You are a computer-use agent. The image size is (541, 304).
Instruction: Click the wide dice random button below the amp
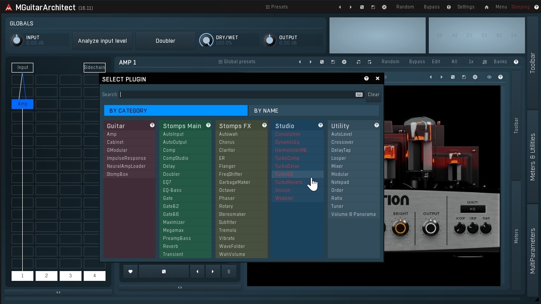pos(164,271)
